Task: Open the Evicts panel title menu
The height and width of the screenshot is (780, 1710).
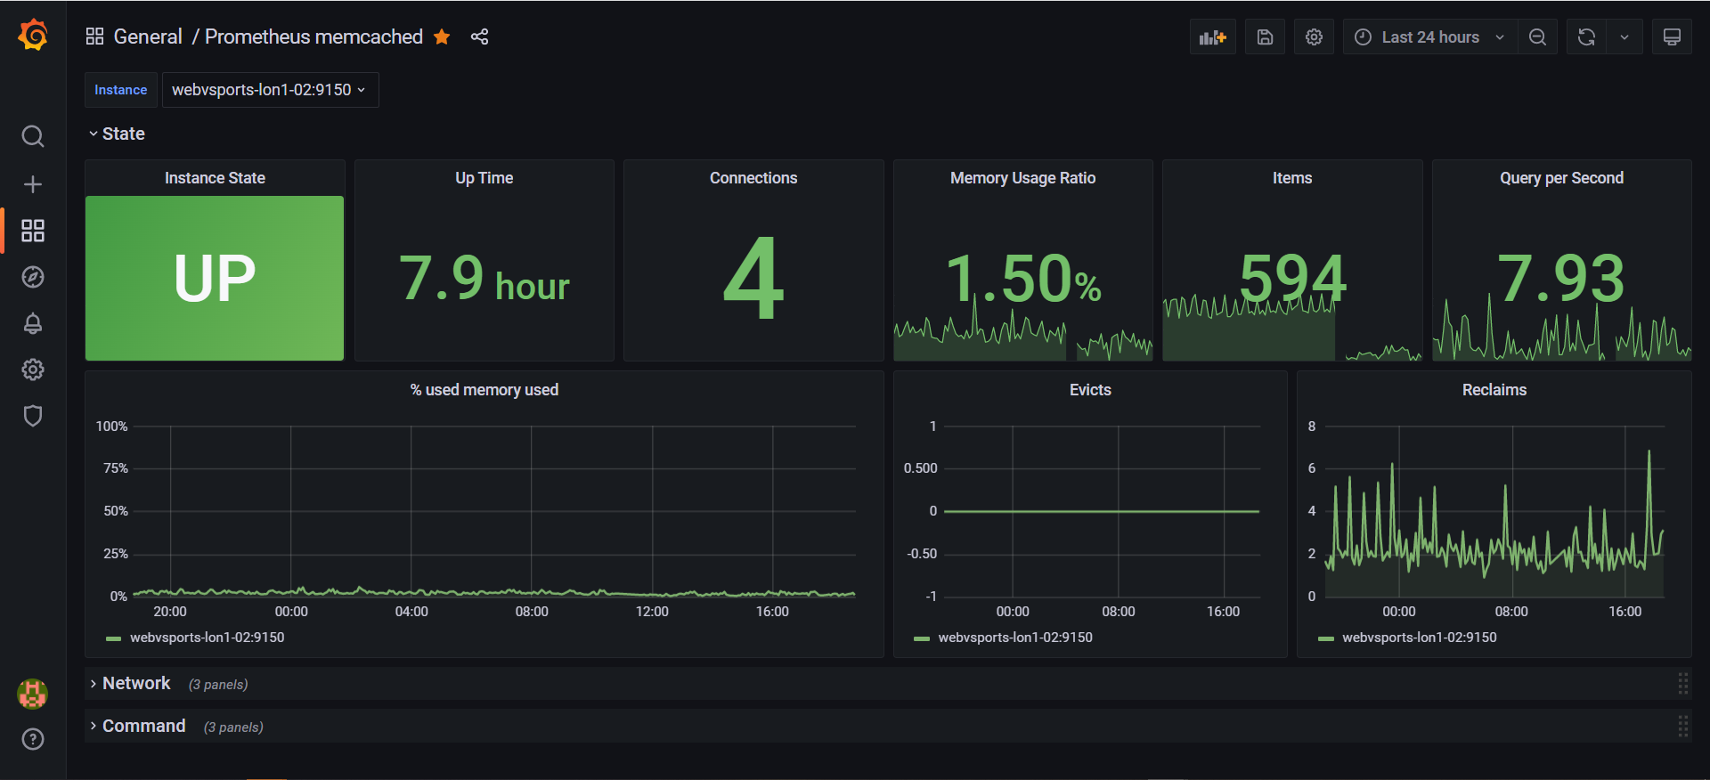Action: pos(1090,390)
